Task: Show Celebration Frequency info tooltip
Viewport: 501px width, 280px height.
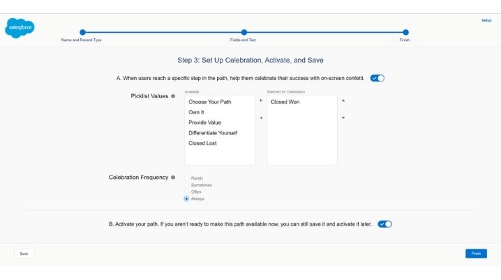Action: click(173, 178)
